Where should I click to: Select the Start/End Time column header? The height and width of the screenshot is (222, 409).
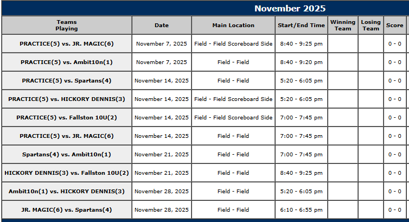(x=301, y=25)
